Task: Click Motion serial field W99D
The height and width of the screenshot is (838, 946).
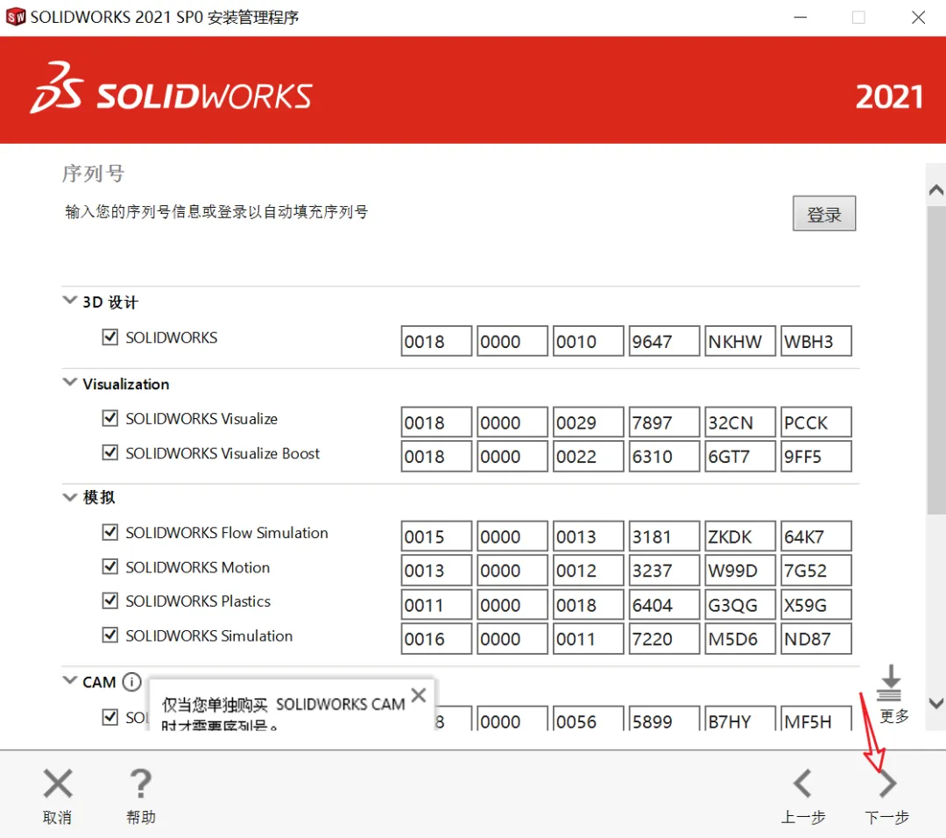Action: click(740, 571)
